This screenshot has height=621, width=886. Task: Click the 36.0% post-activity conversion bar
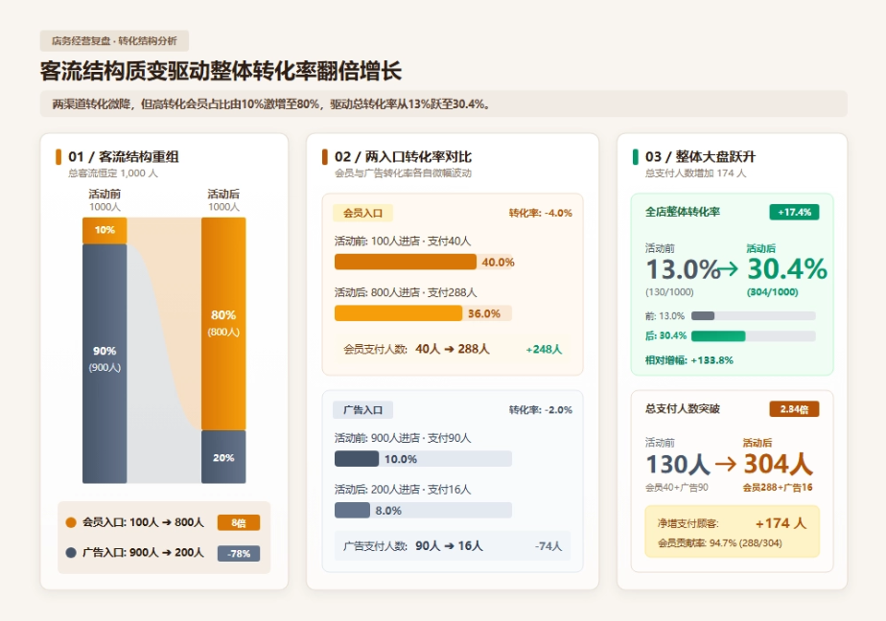398,313
